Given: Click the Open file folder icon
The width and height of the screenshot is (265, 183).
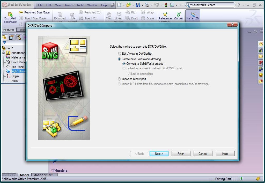Looking at the screenshot, I should click(x=129, y=5).
